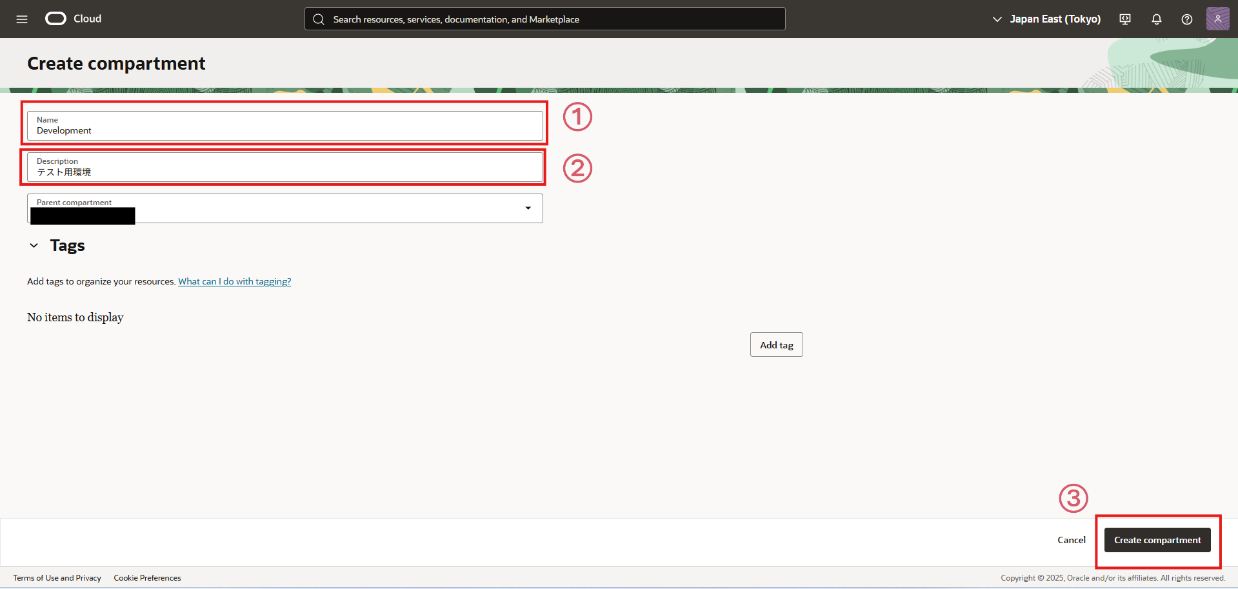This screenshot has width=1238, height=589.
Task: Click the 'Create compartment' page heading
Action: point(116,63)
